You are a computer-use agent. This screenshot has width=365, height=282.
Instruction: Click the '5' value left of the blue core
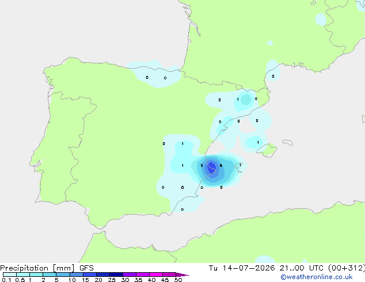201,166
